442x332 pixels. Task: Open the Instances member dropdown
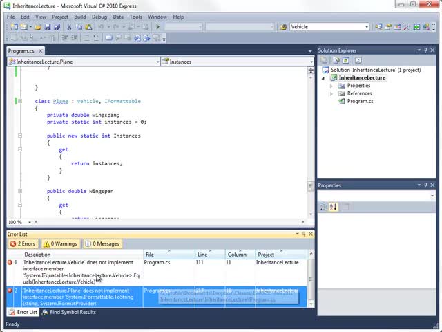click(x=311, y=62)
